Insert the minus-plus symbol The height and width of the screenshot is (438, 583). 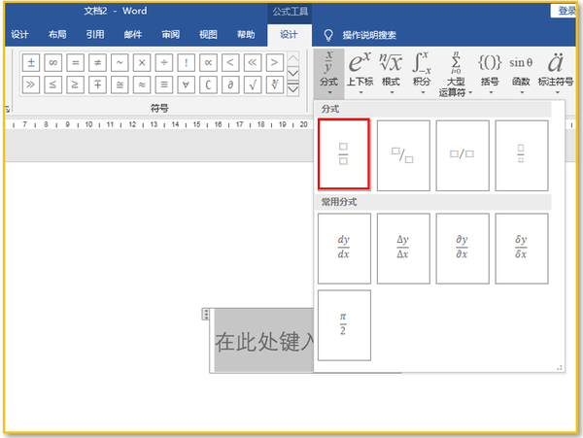click(x=97, y=84)
